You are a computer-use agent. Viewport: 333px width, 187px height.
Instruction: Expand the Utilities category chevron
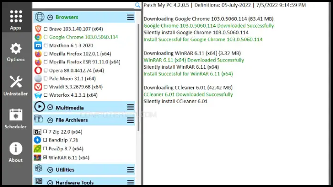pos(50,170)
